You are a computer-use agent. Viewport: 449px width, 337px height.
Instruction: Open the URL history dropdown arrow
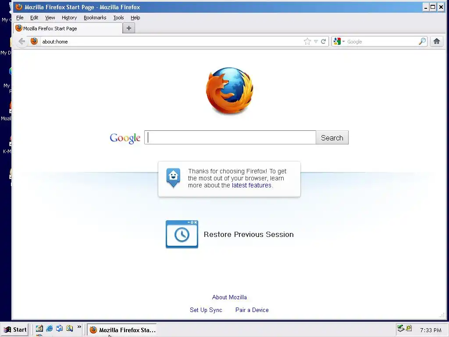click(316, 42)
